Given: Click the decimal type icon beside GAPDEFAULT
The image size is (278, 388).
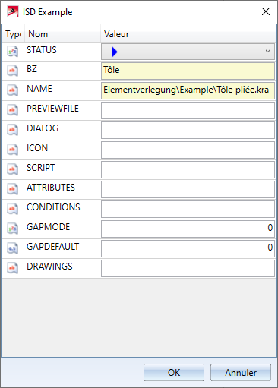Looking at the screenshot, I should coord(12,248).
